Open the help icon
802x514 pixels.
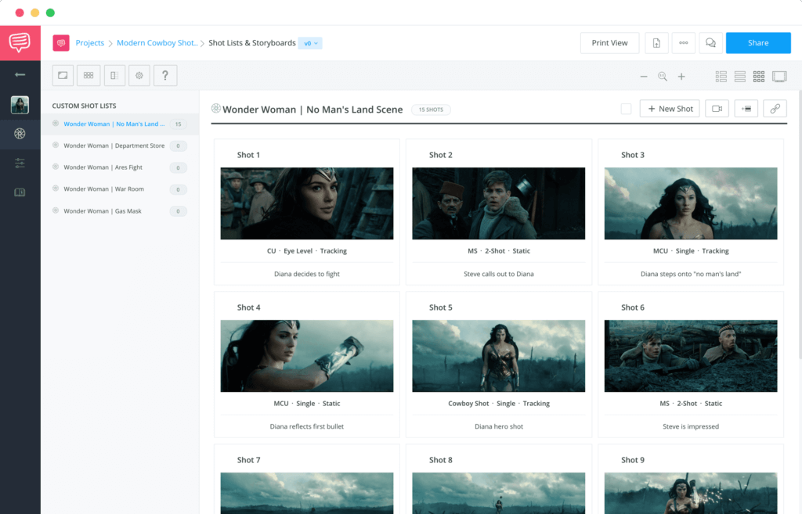click(x=164, y=75)
